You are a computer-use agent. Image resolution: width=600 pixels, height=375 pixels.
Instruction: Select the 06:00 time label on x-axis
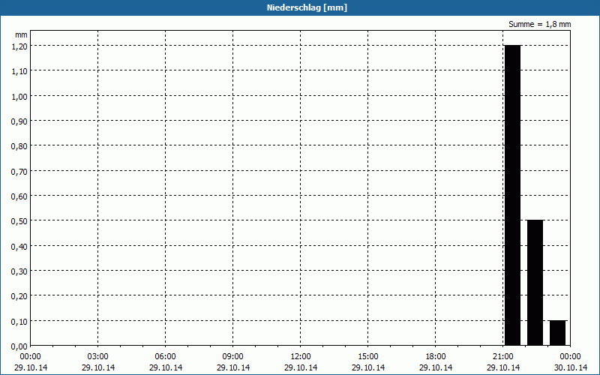(x=165, y=357)
